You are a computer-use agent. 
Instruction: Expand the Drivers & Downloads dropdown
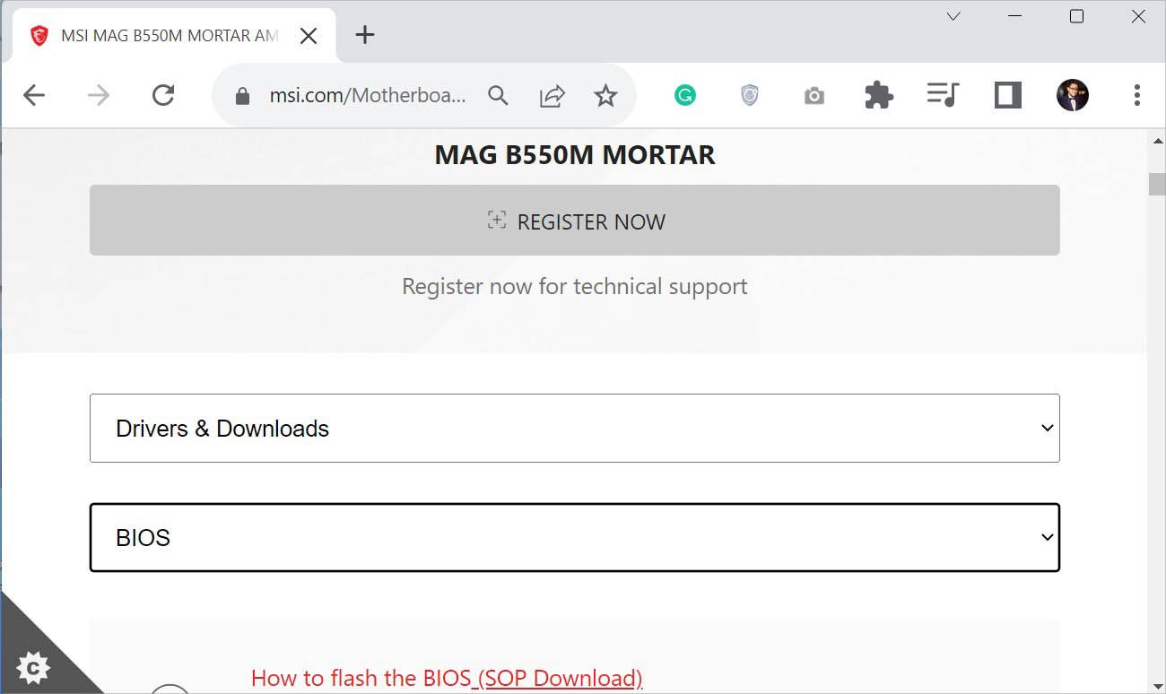tap(574, 429)
